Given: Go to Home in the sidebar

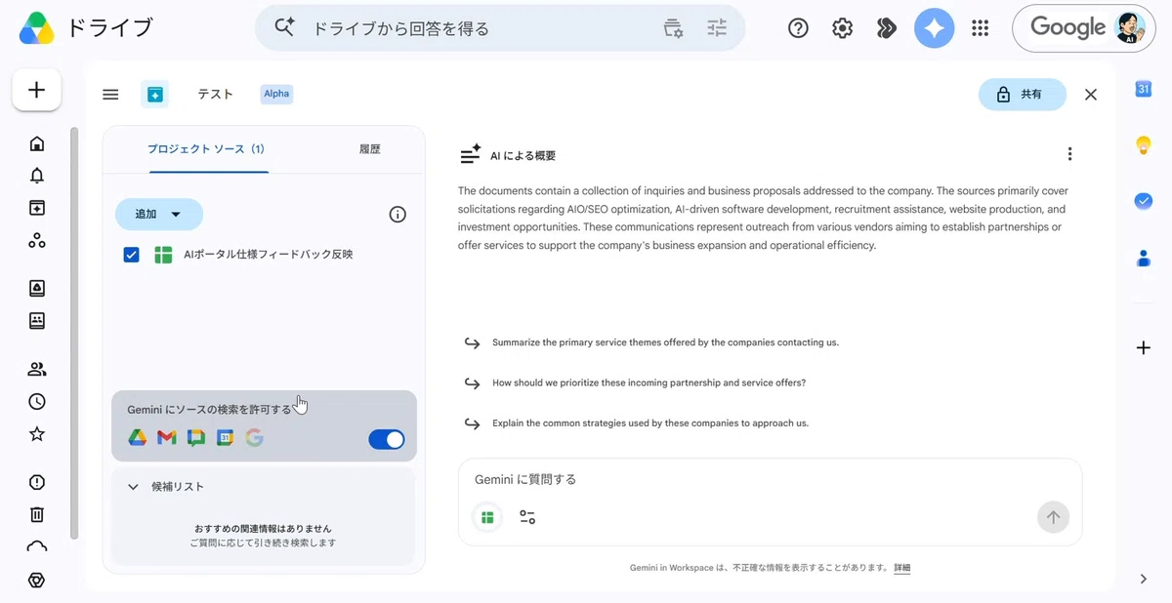Looking at the screenshot, I should (x=37, y=143).
